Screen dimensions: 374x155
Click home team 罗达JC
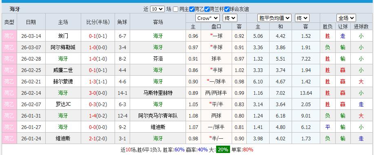[63, 104]
